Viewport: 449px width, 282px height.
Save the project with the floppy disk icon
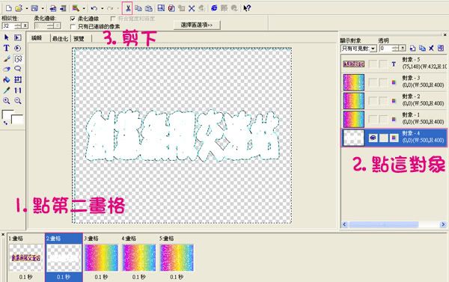tap(34, 8)
